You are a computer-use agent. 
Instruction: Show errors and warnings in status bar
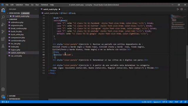coord(5,102)
